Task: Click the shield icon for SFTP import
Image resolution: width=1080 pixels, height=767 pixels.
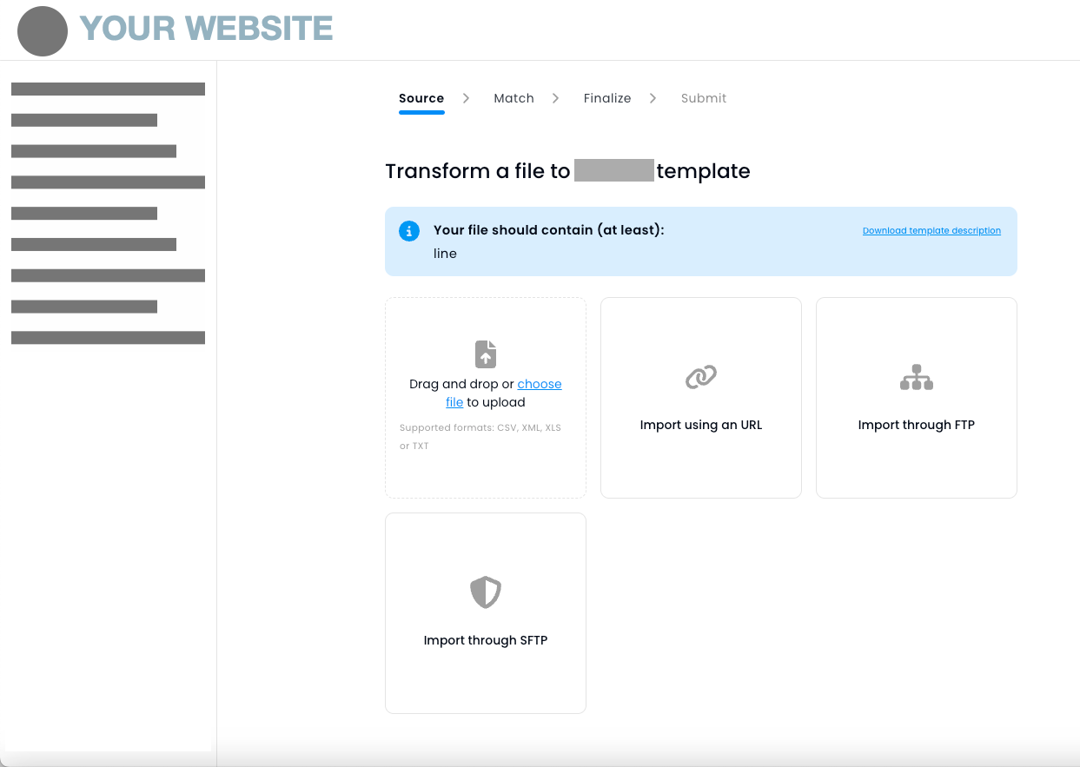Action: 485,592
